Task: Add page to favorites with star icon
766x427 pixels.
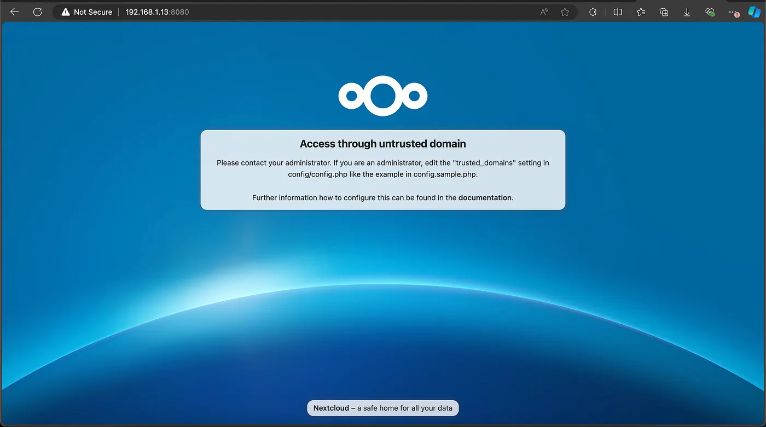Action: 565,12
